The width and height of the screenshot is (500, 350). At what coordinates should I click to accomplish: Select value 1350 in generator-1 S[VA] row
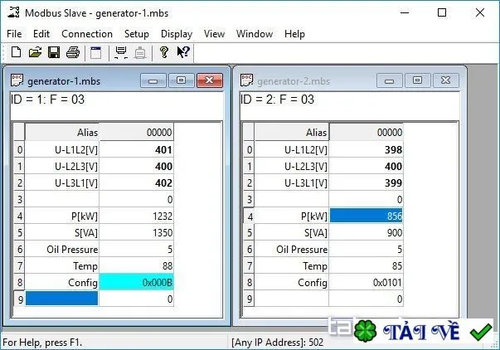pyautogui.click(x=137, y=232)
